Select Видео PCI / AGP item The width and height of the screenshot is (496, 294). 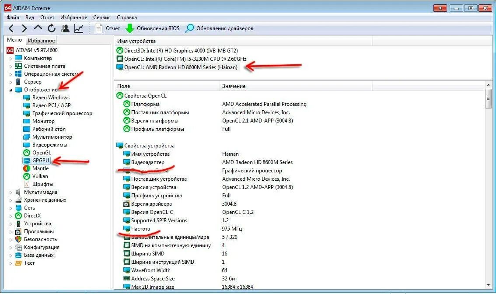click(47, 105)
